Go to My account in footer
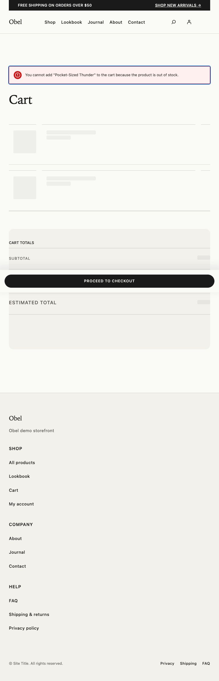This screenshot has height=681, width=219. click(21, 504)
